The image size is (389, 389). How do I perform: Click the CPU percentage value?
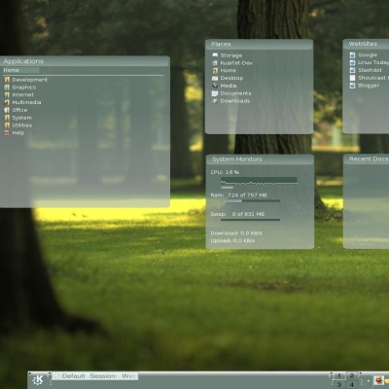pyautogui.click(x=232, y=172)
